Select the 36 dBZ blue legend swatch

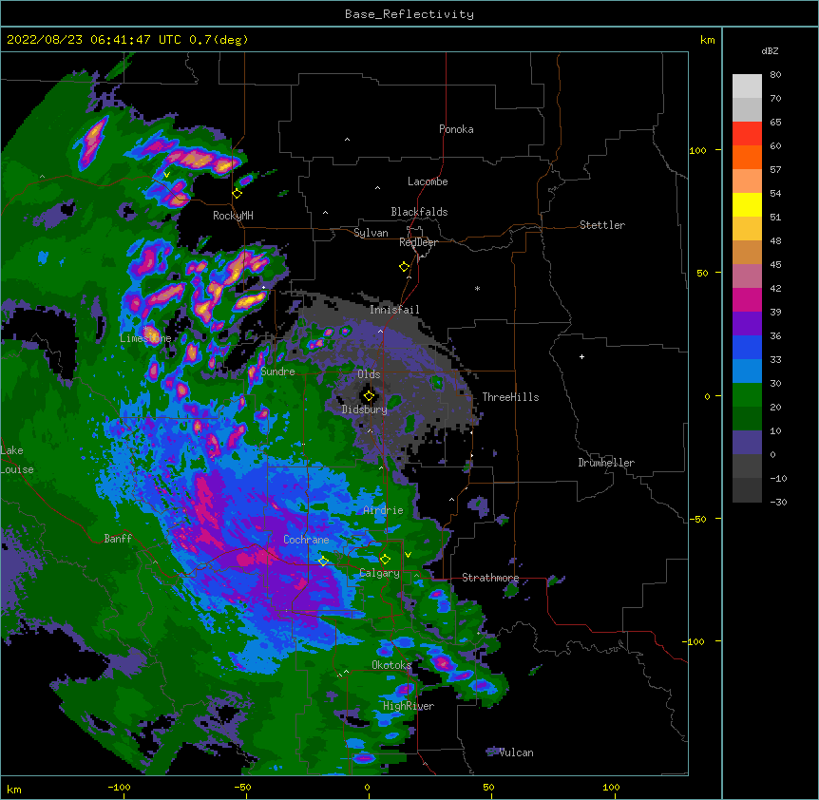(747, 347)
